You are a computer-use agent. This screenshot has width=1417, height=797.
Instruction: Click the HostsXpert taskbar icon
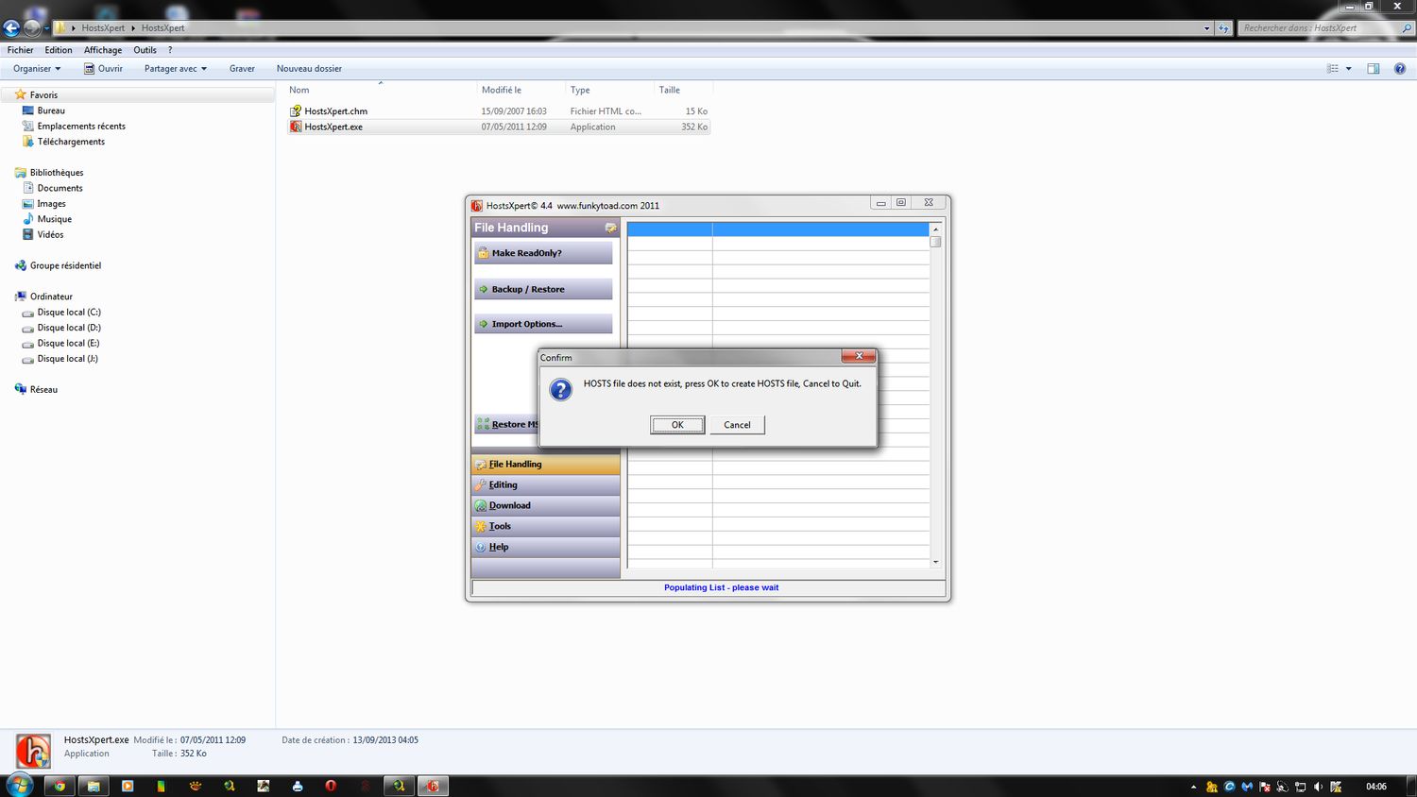coord(433,786)
